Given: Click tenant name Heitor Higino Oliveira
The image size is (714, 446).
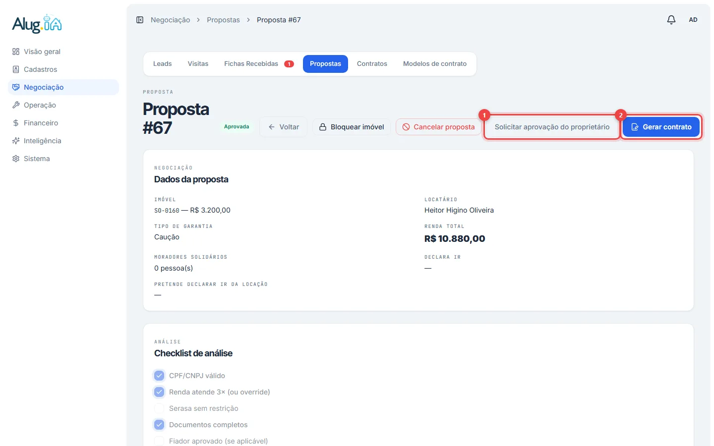Looking at the screenshot, I should pyautogui.click(x=459, y=210).
